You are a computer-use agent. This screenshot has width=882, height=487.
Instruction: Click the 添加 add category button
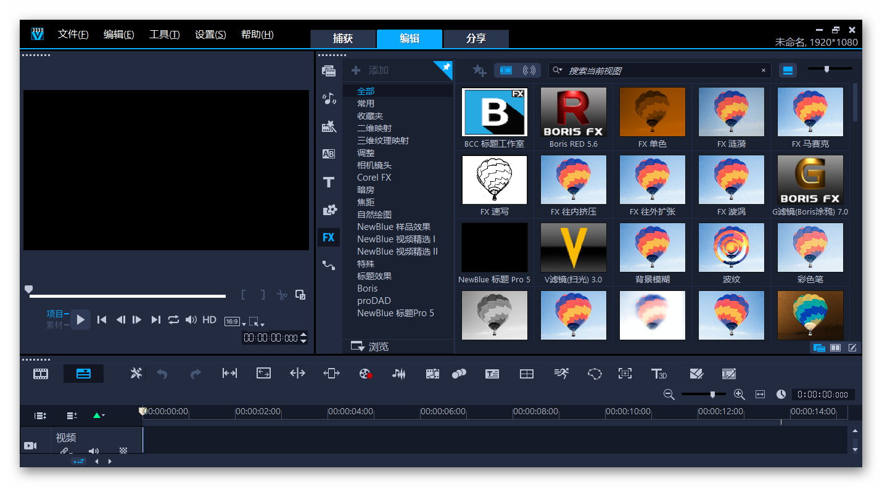coord(370,70)
